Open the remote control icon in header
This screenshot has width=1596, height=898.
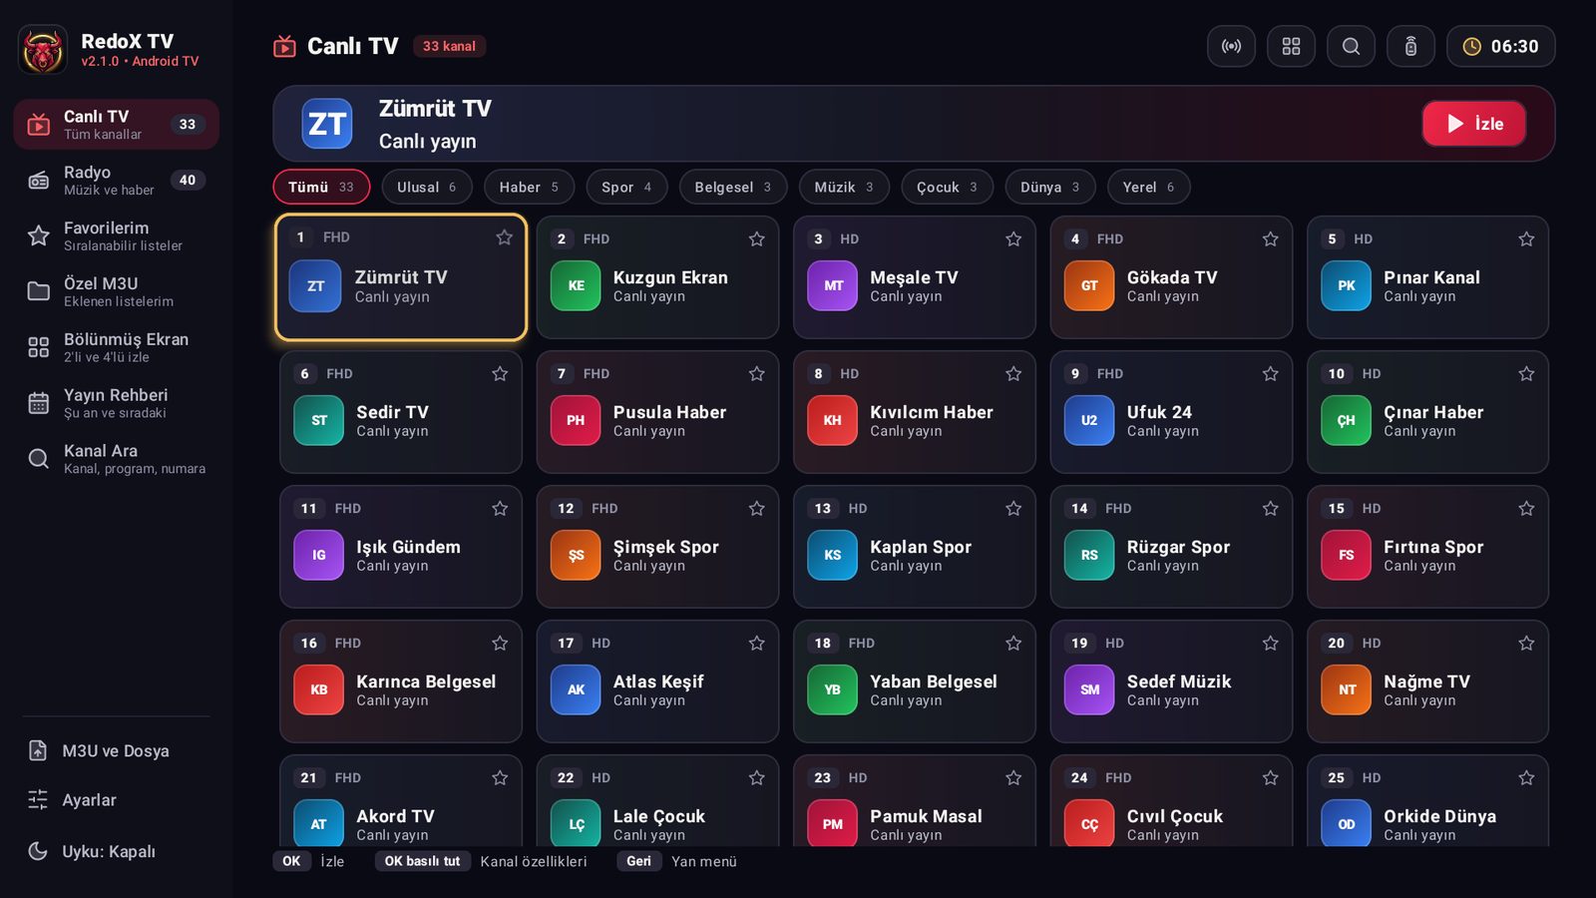tap(1410, 46)
